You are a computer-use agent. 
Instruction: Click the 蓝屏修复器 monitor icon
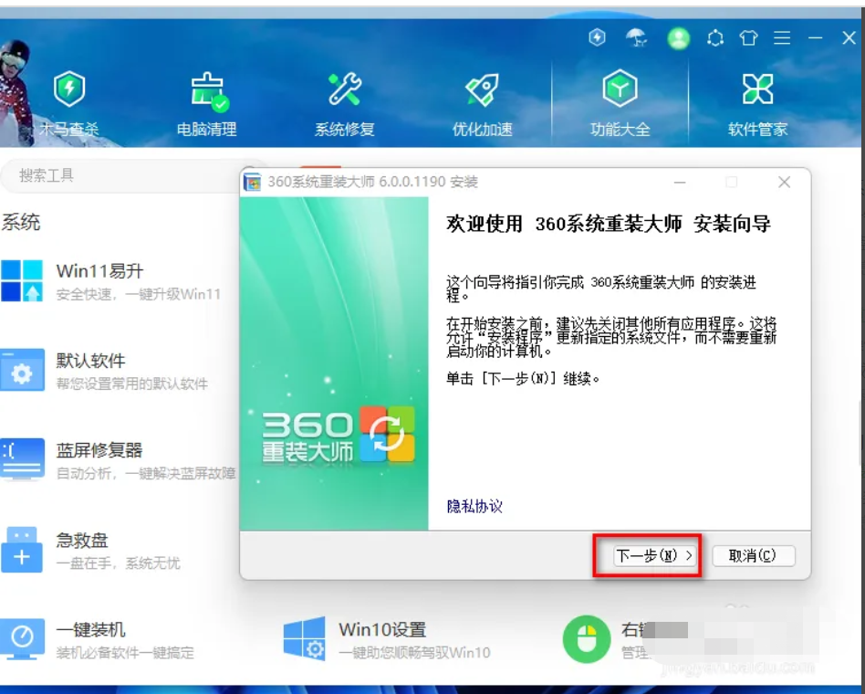(x=22, y=459)
